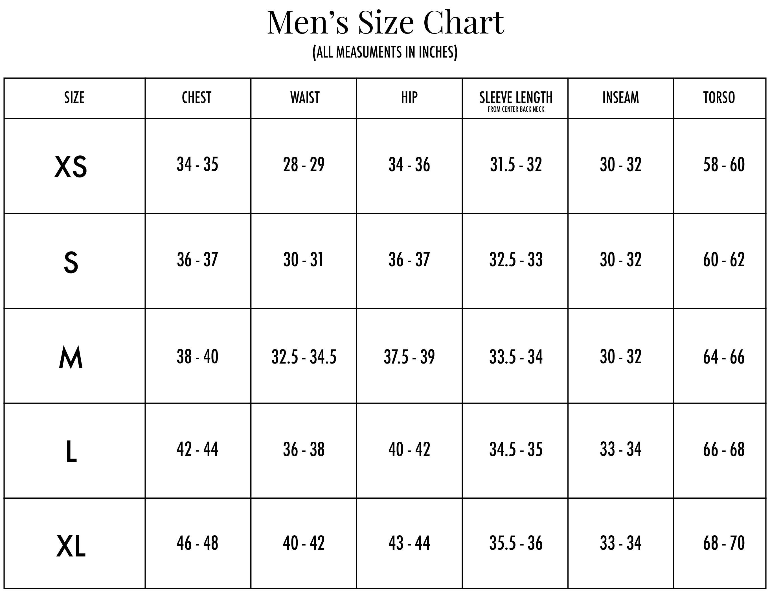Click the SLEEVE LENGTH column header
Image resolution: width=770 pixels, height=592 pixels.
point(516,98)
